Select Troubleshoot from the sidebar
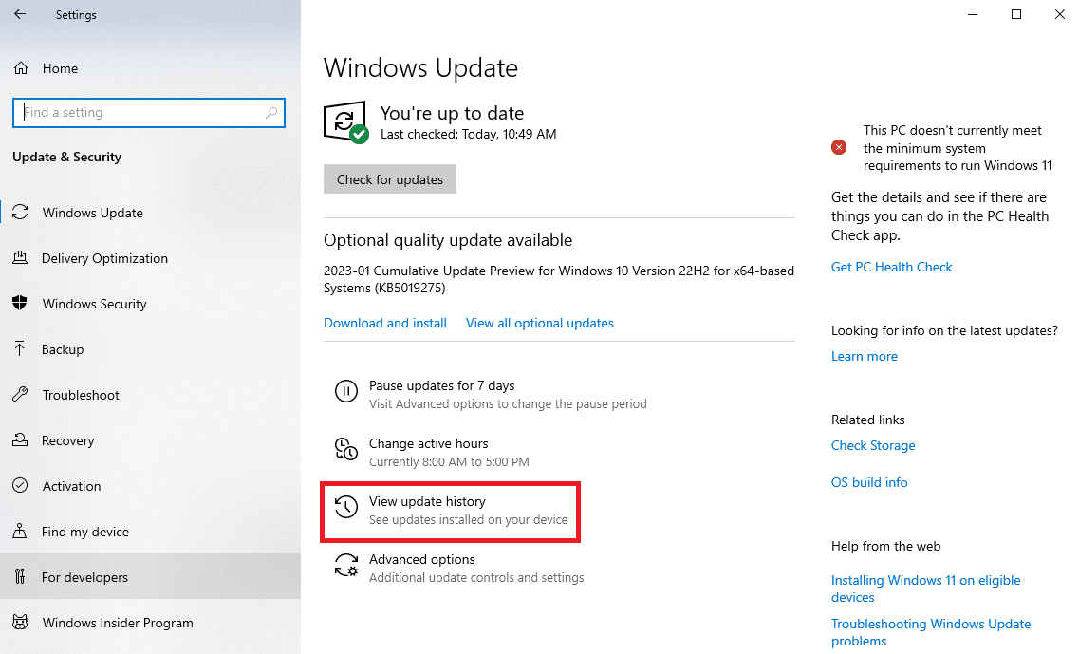Viewport: 1079px width, 654px height. [150, 395]
